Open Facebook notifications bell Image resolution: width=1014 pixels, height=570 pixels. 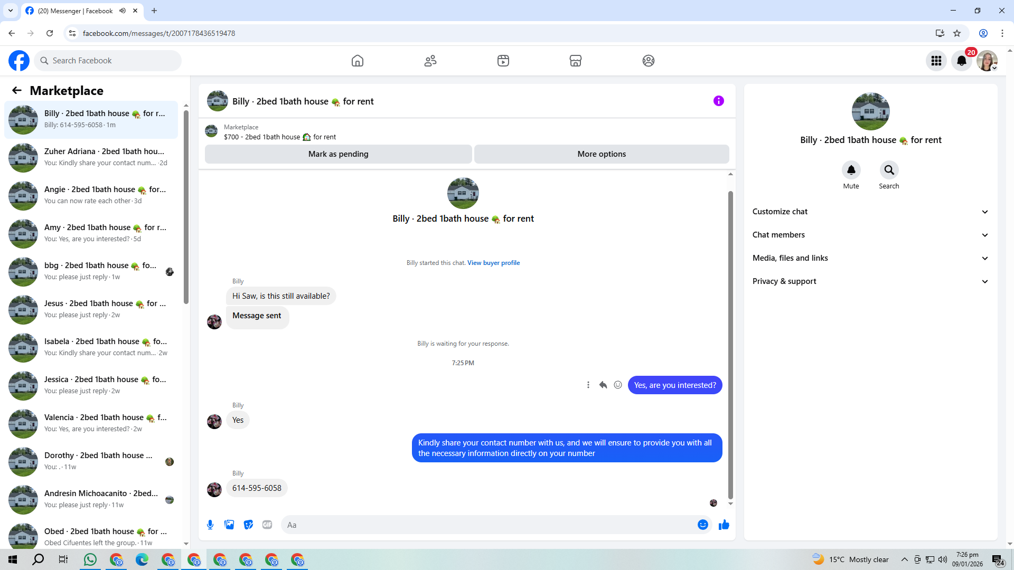coord(962,61)
